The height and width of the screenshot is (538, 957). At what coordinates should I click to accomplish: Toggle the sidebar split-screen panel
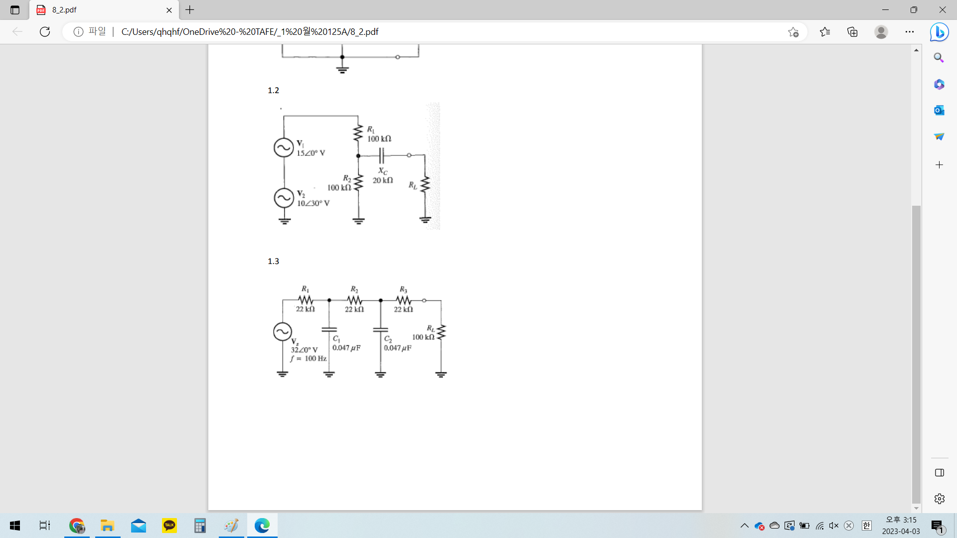coord(939,473)
